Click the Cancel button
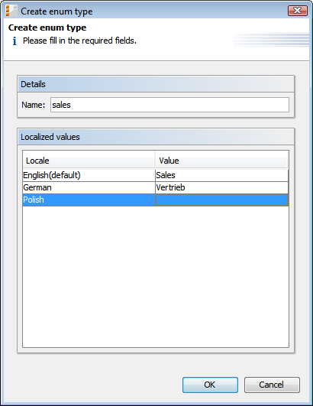Screen dimensions: 313x406 pyautogui.click(x=272, y=385)
